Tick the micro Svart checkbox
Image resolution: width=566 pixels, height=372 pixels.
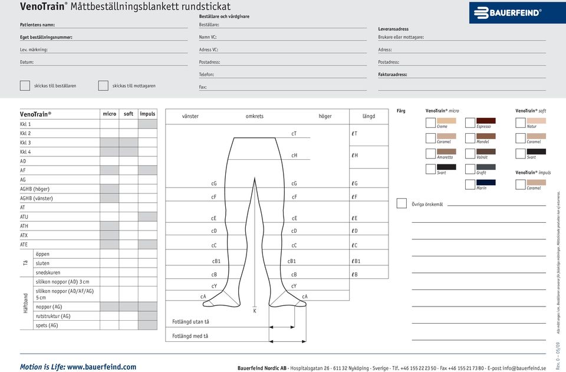point(430,169)
